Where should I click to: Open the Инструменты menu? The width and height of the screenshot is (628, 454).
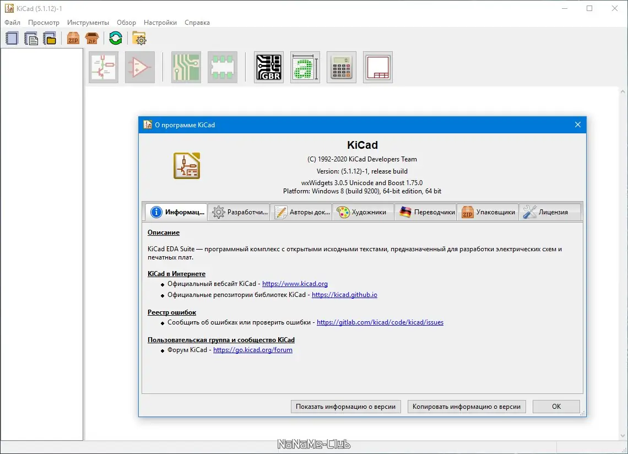88,23
